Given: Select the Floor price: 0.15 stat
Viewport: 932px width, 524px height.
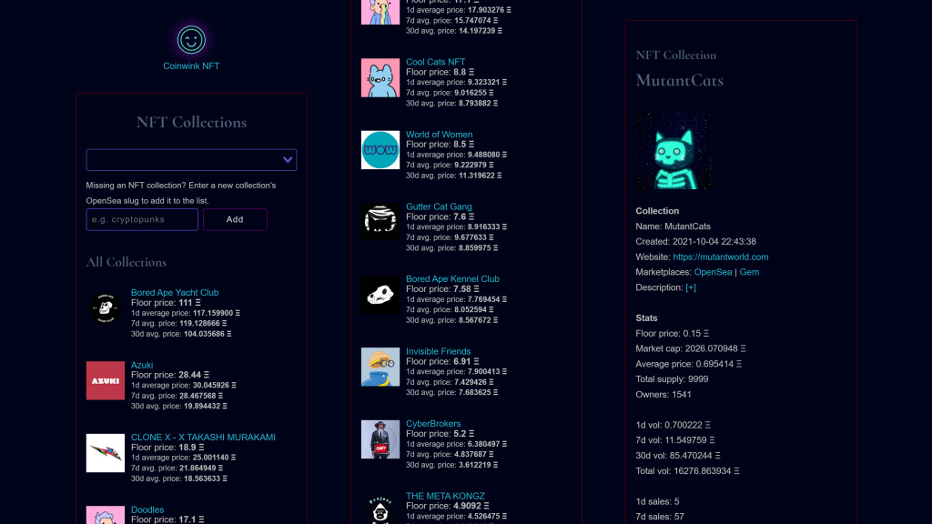Looking at the screenshot, I should (x=673, y=333).
